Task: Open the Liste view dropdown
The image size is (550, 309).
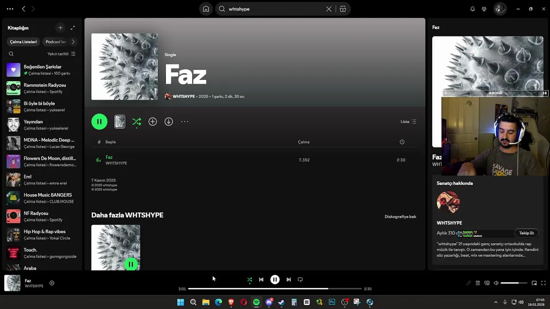Action: click(x=408, y=121)
